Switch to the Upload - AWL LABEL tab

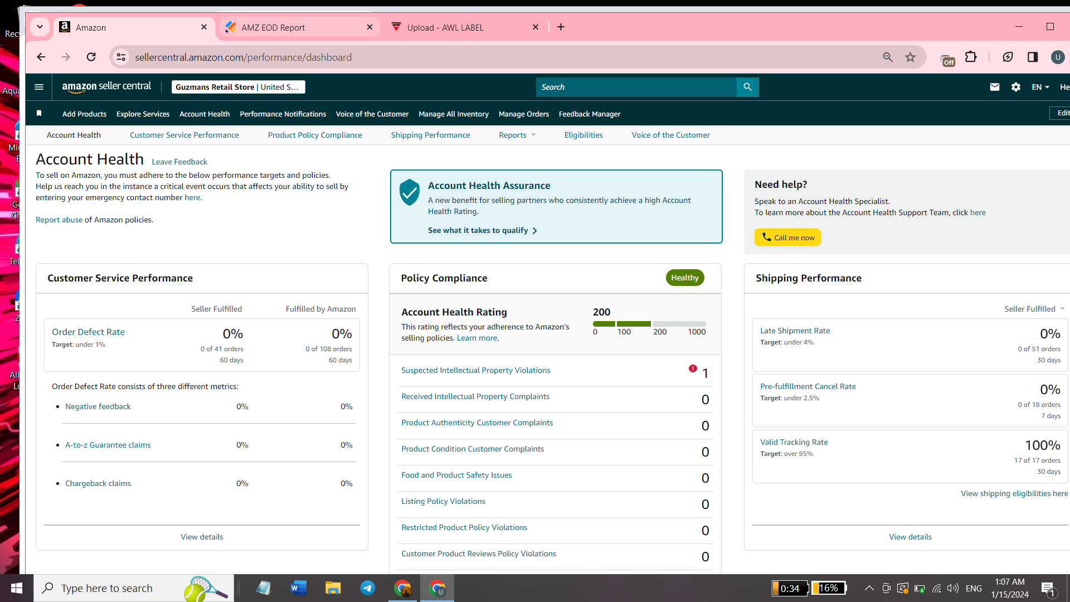click(465, 27)
